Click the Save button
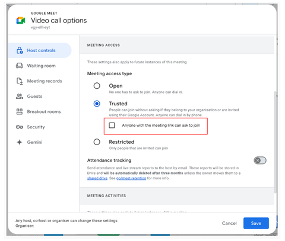Screen dimensions: 285x241 256,223
